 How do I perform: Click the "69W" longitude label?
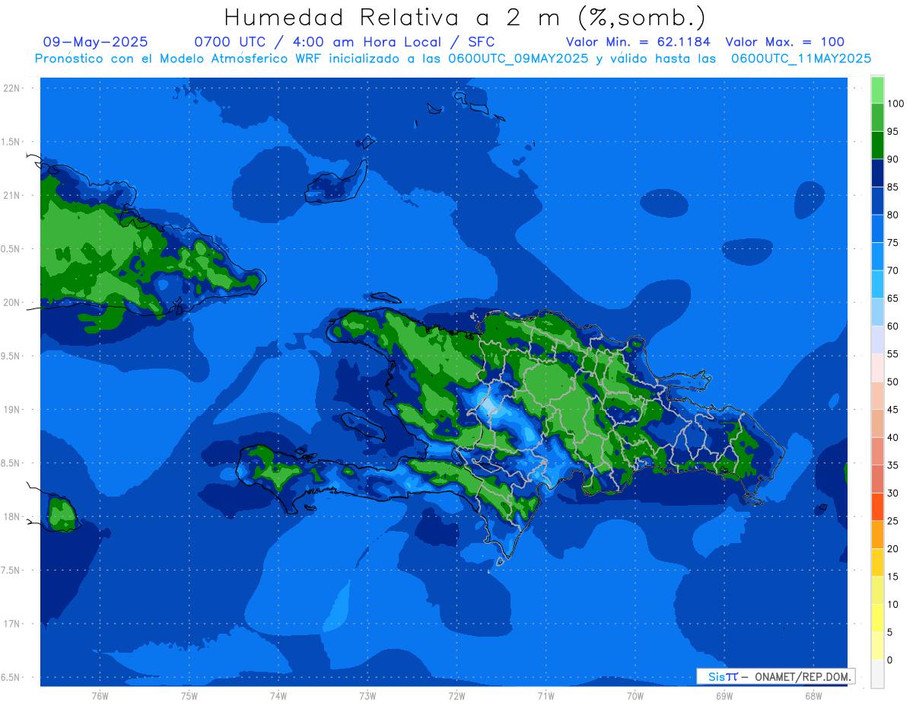pos(724,696)
